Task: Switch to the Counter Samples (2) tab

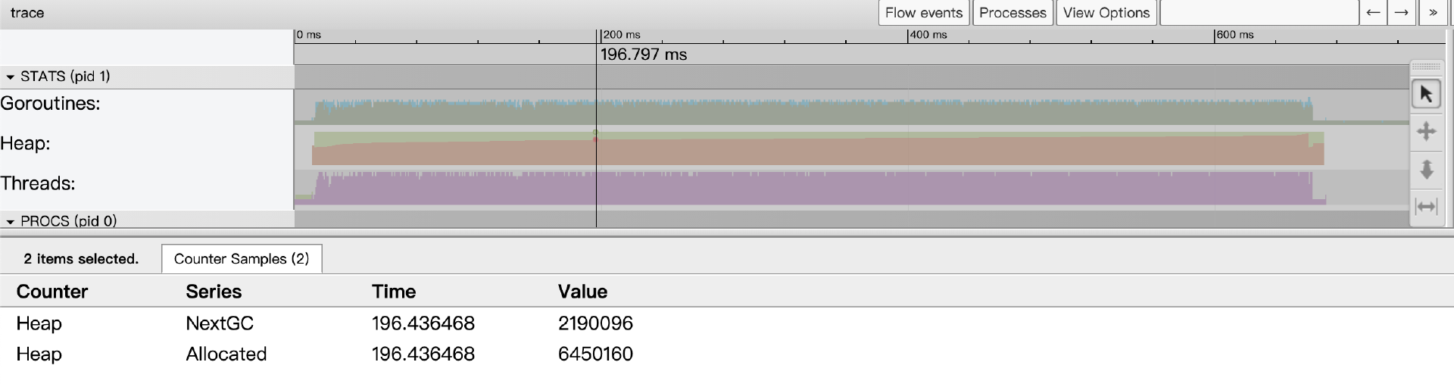Action: 242,259
